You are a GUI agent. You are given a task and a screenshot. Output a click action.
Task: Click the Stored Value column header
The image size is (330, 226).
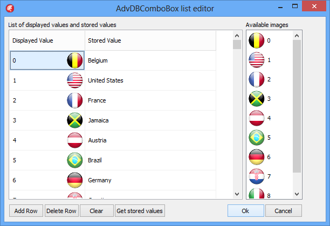150,40
